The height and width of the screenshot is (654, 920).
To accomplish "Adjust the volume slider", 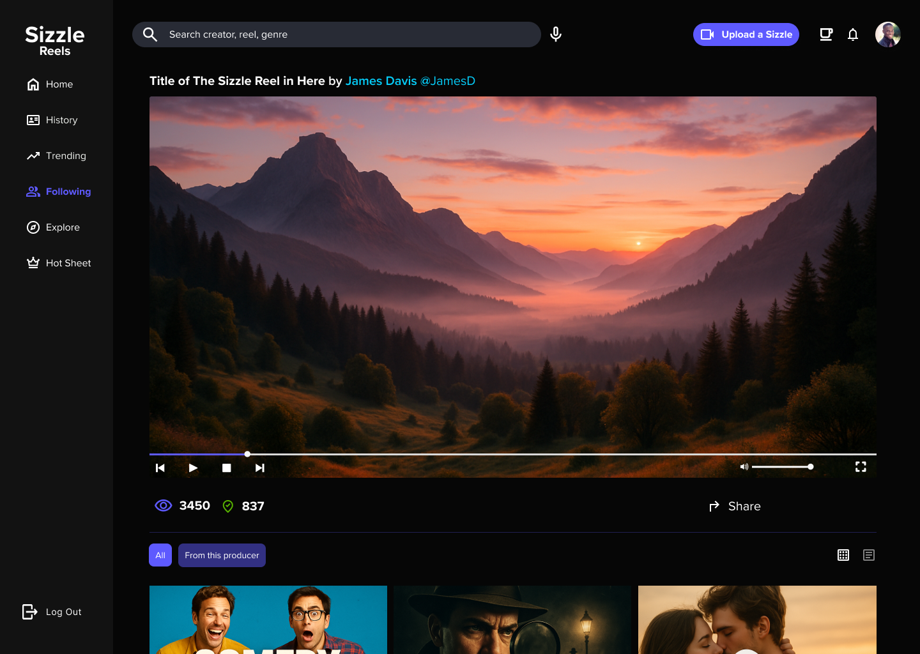I will pos(782,467).
